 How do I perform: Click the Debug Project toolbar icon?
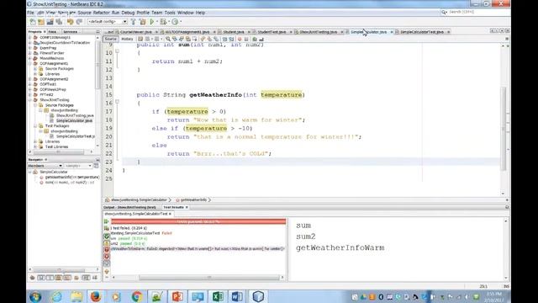point(163,22)
